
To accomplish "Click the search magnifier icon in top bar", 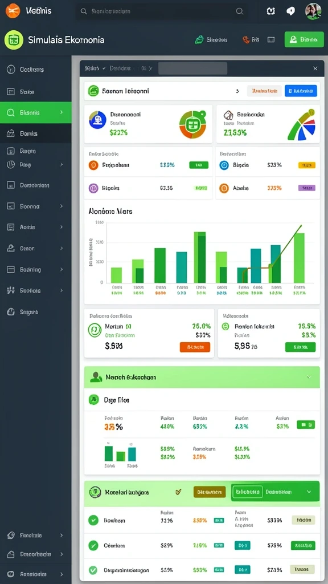I will pyautogui.click(x=240, y=11).
